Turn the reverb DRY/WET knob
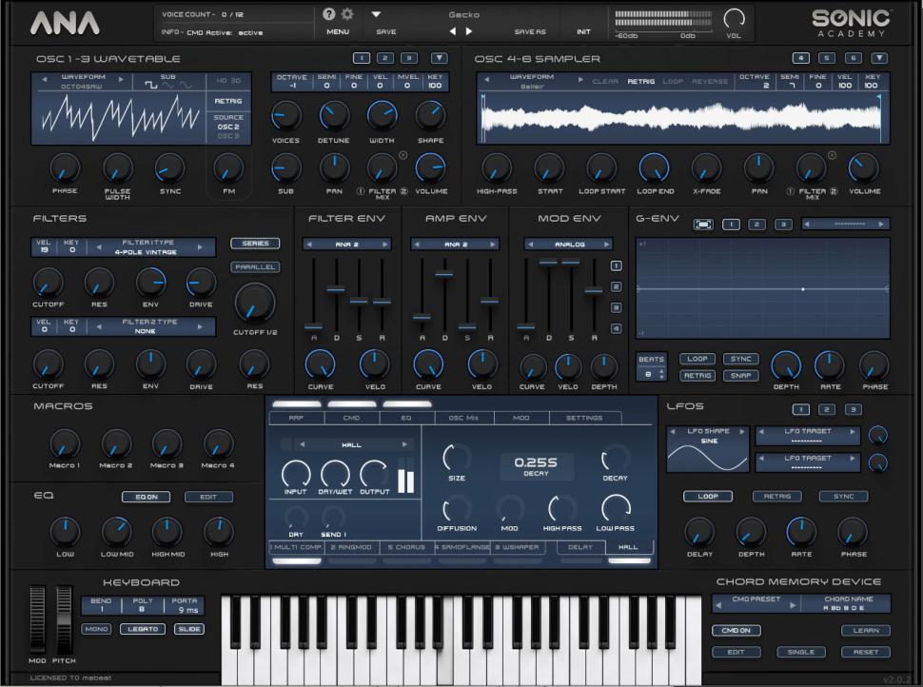Viewport: 923px width, 687px height. click(x=335, y=473)
